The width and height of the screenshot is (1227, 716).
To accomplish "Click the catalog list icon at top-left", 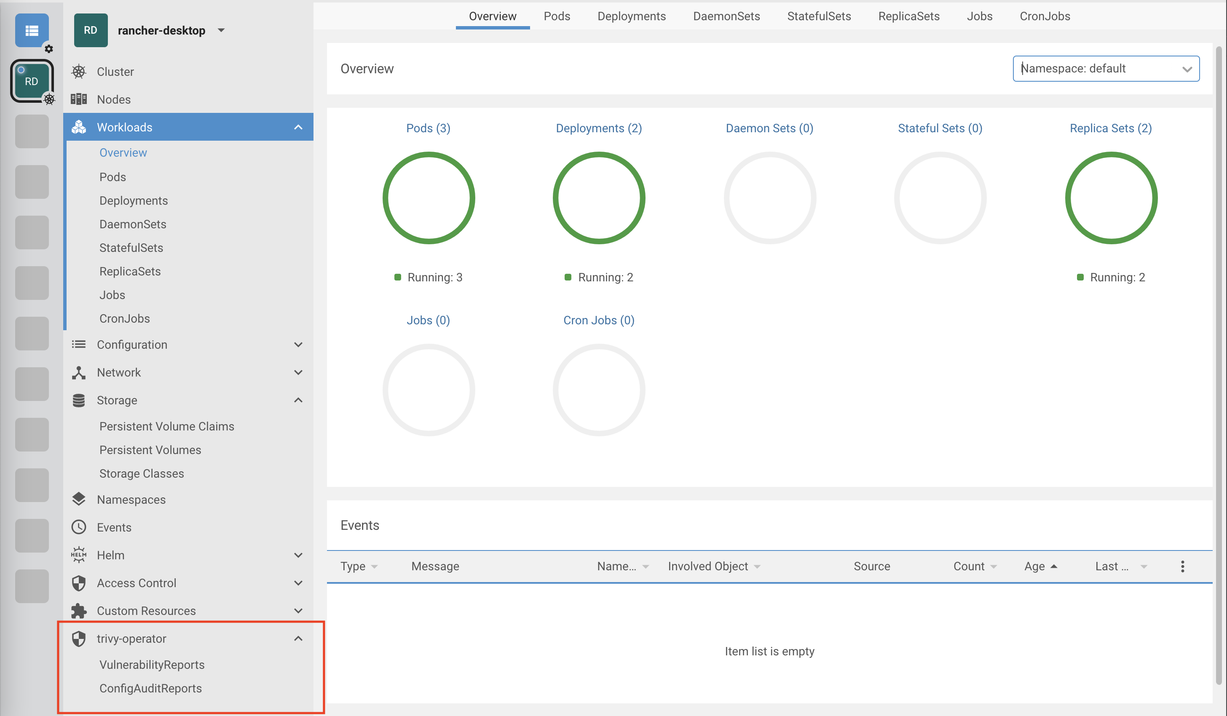I will (32, 31).
